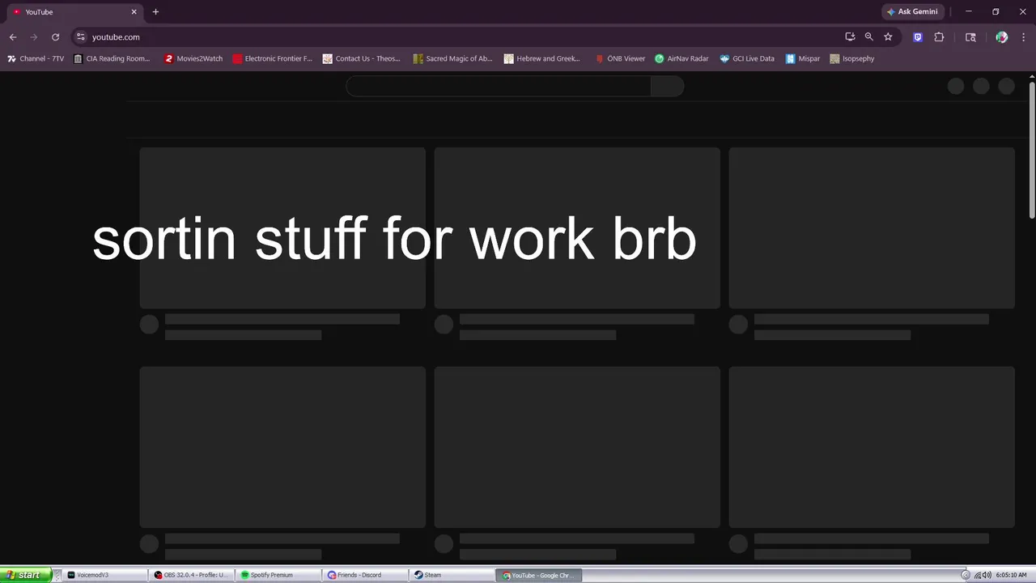Expand hidden system tray icons
The width and height of the screenshot is (1036, 583).
pos(966,575)
